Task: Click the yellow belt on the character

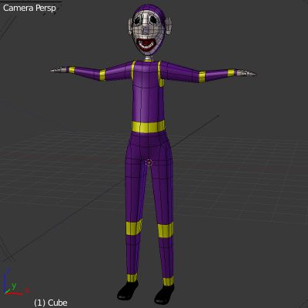Action: coord(149,127)
